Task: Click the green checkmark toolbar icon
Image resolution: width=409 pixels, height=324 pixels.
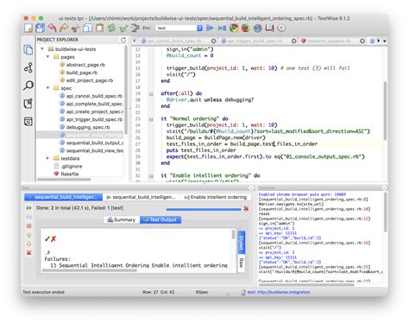Action: tap(123, 28)
